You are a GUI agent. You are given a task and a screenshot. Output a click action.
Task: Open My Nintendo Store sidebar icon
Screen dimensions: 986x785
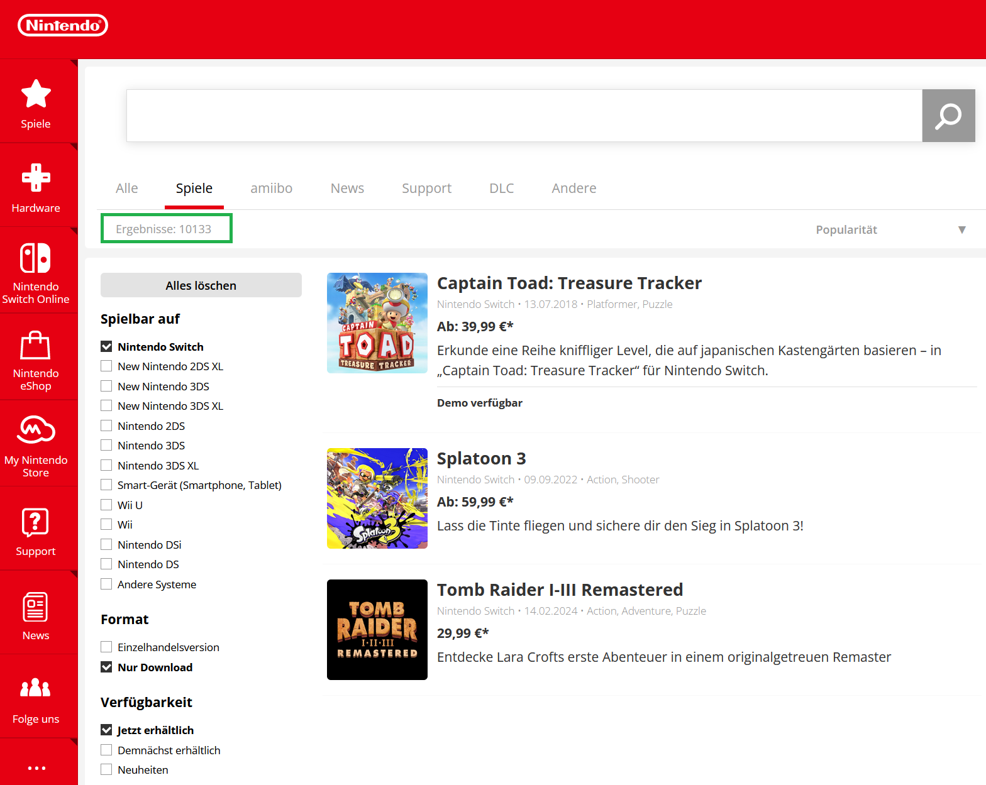(x=36, y=430)
